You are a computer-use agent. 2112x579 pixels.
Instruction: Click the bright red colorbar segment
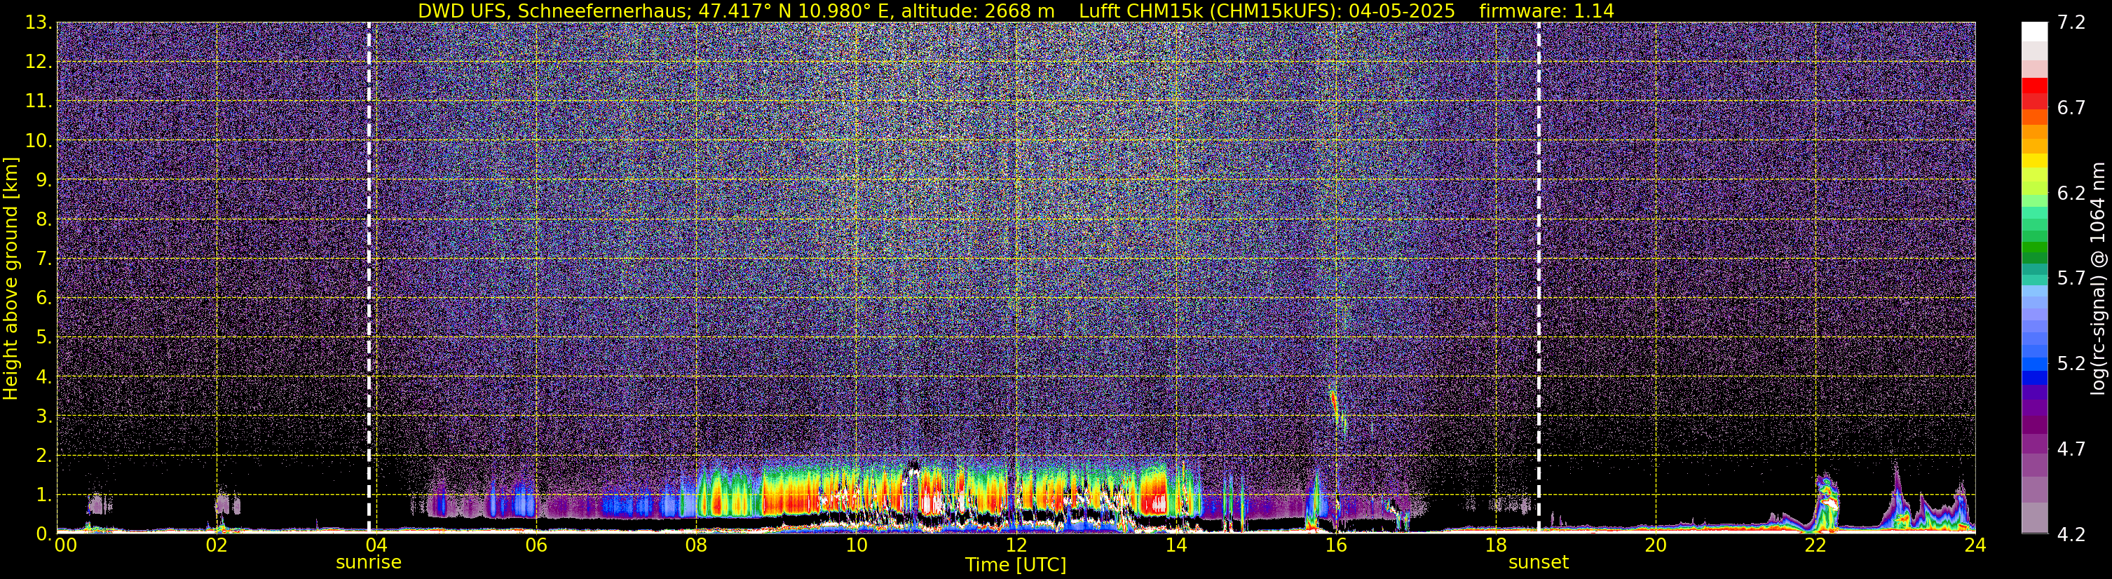pyautogui.click(x=2034, y=86)
